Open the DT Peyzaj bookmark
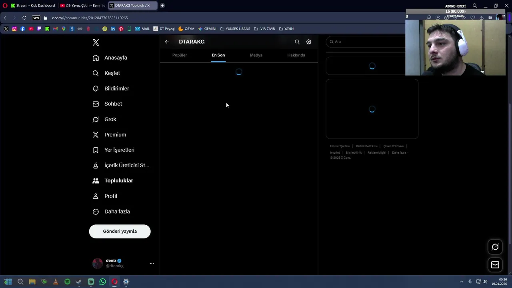This screenshot has height=288, width=512. click(x=164, y=29)
